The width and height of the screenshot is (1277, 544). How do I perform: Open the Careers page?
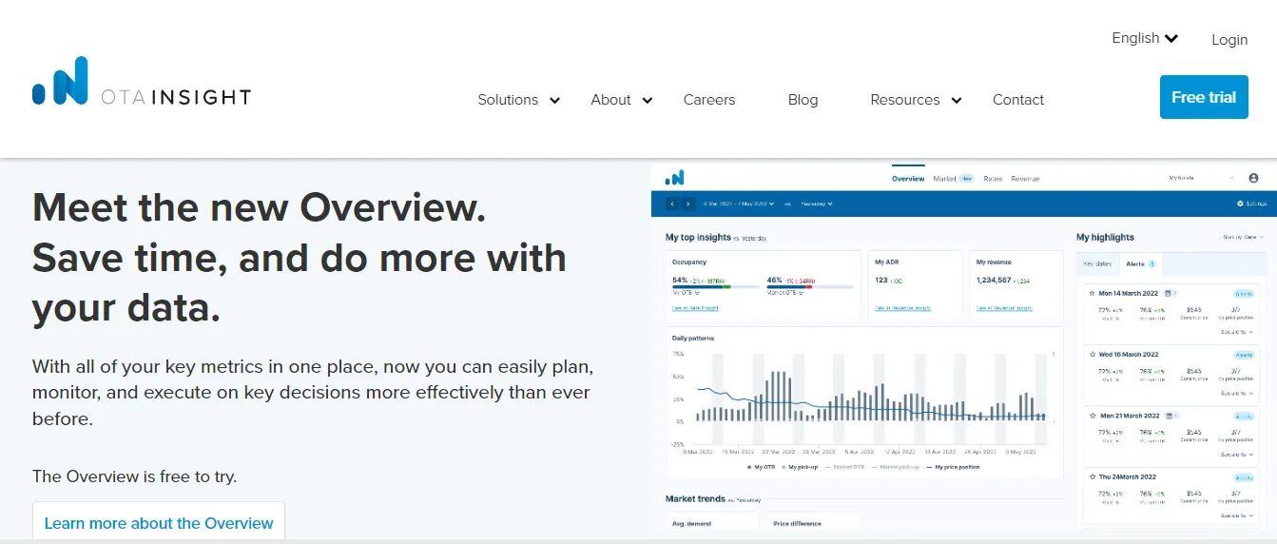(x=709, y=100)
